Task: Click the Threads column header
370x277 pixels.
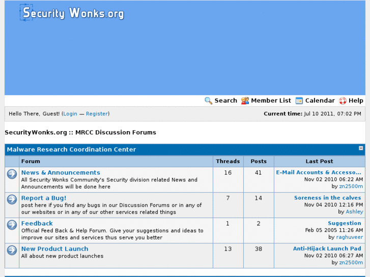Action: 228,161
